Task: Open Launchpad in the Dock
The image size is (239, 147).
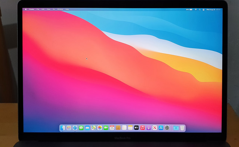Action: click(x=69, y=128)
